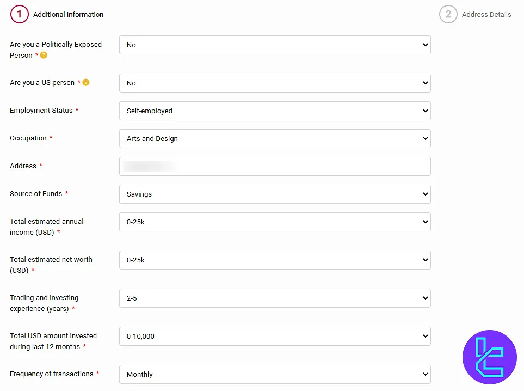
Task: Click the 'Are you a US person' label
Action: [42, 83]
